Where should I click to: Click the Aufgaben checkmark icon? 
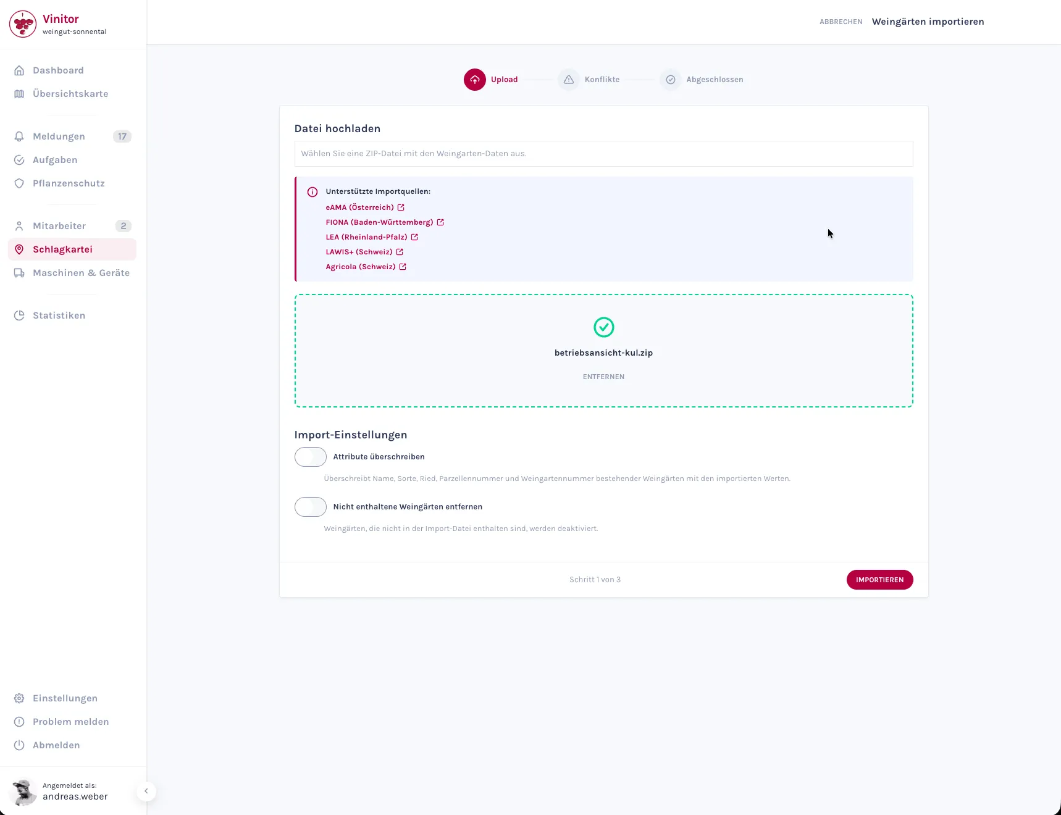pyautogui.click(x=19, y=160)
